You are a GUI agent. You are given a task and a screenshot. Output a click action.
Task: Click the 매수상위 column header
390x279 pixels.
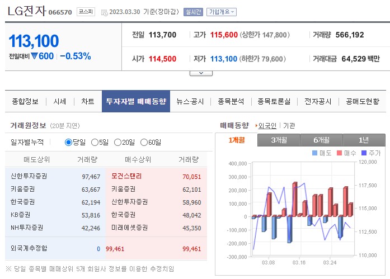click(138, 159)
